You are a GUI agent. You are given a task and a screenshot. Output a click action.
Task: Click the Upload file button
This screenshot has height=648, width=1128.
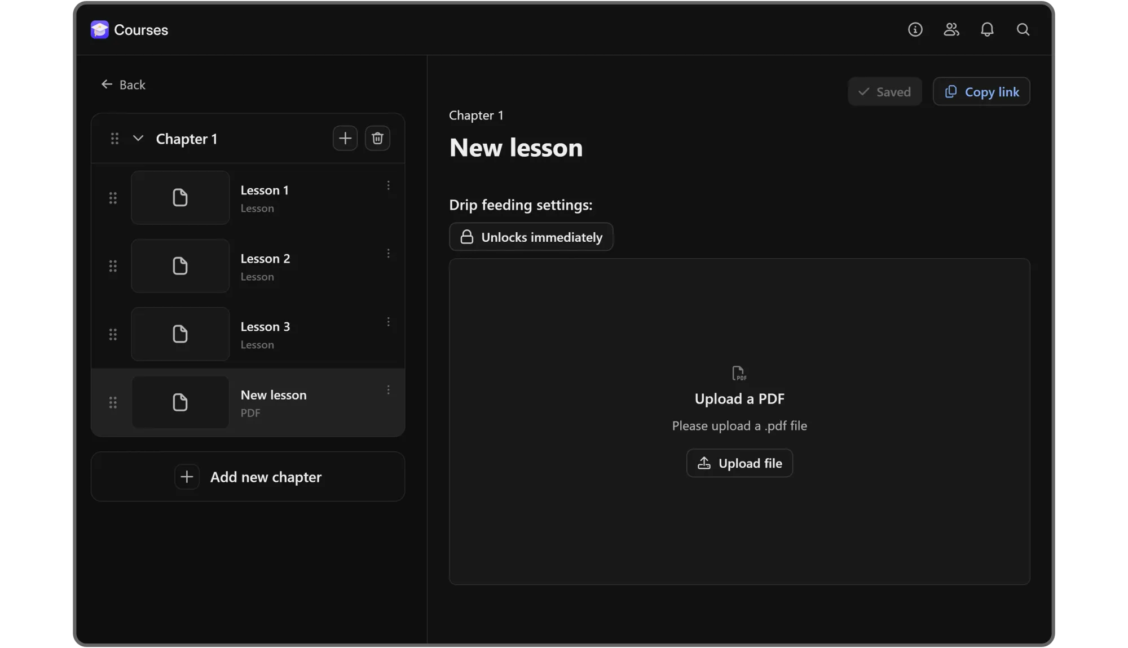tap(739, 463)
